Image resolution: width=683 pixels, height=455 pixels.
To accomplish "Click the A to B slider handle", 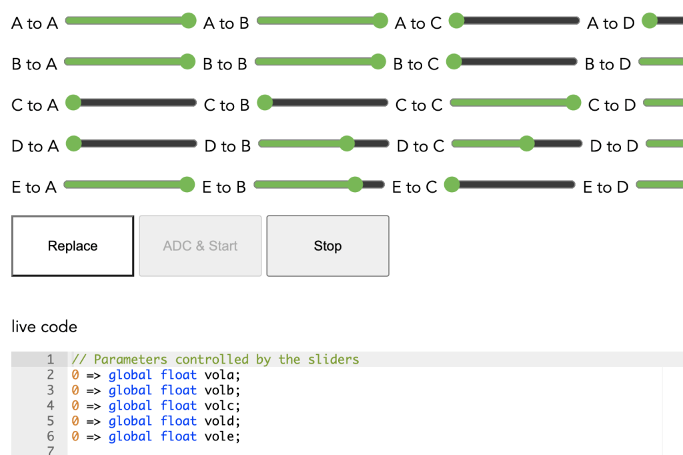I will pos(380,21).
